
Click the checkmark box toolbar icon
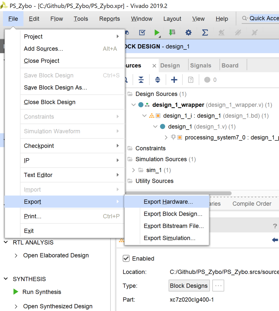click(142, 32)
